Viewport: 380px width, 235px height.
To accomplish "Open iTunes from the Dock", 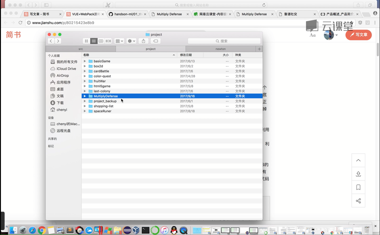I will 164,230.
